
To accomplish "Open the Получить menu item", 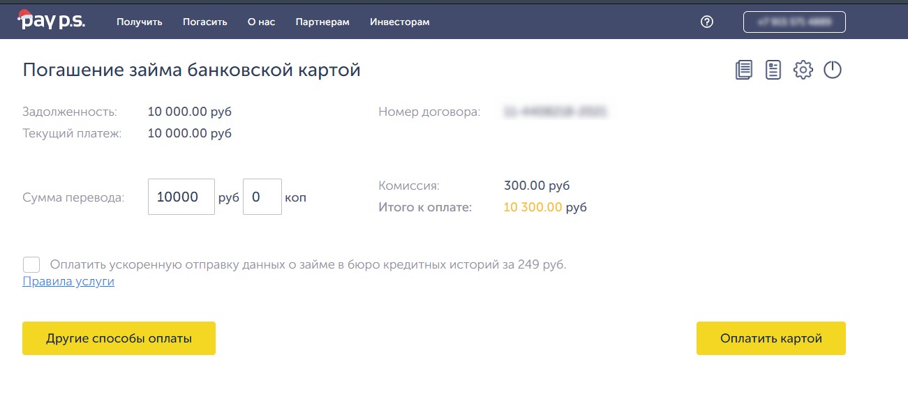I will pyautogui.click(x=140, y=22).
